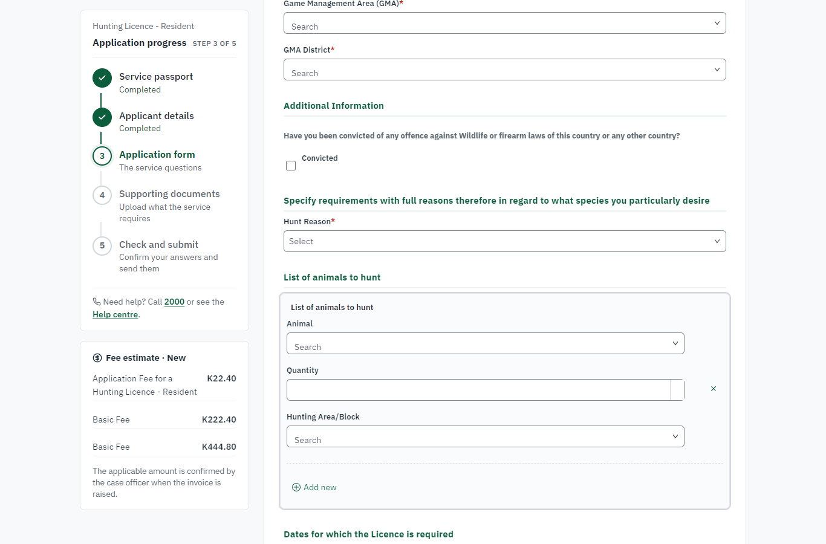The width and height of the screenshot is (826, 544).
Task: Click the K222.40 basic fee amount
Action: [x=219, y=419]
